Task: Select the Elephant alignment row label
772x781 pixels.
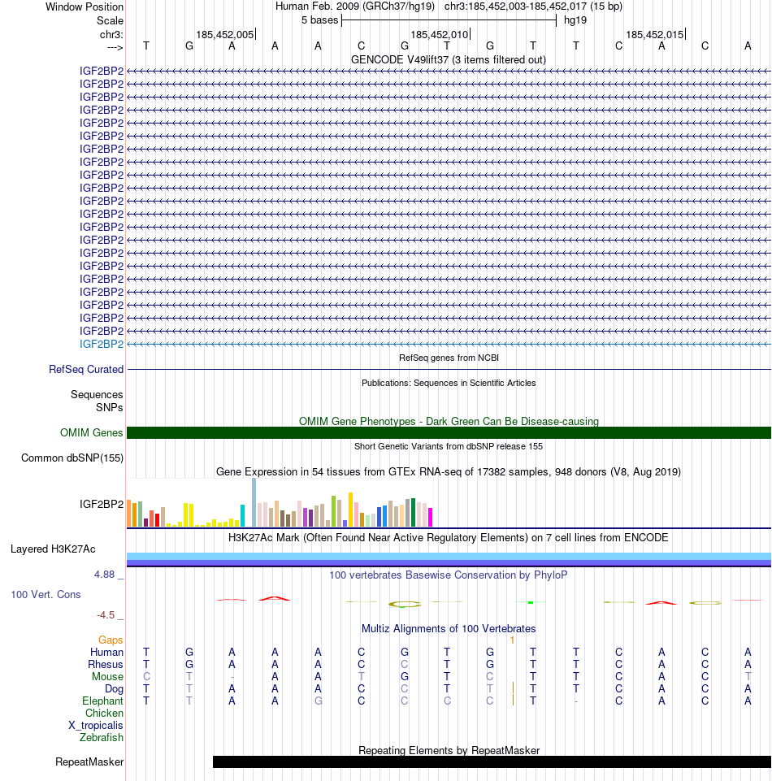Action: click(102, 701)
